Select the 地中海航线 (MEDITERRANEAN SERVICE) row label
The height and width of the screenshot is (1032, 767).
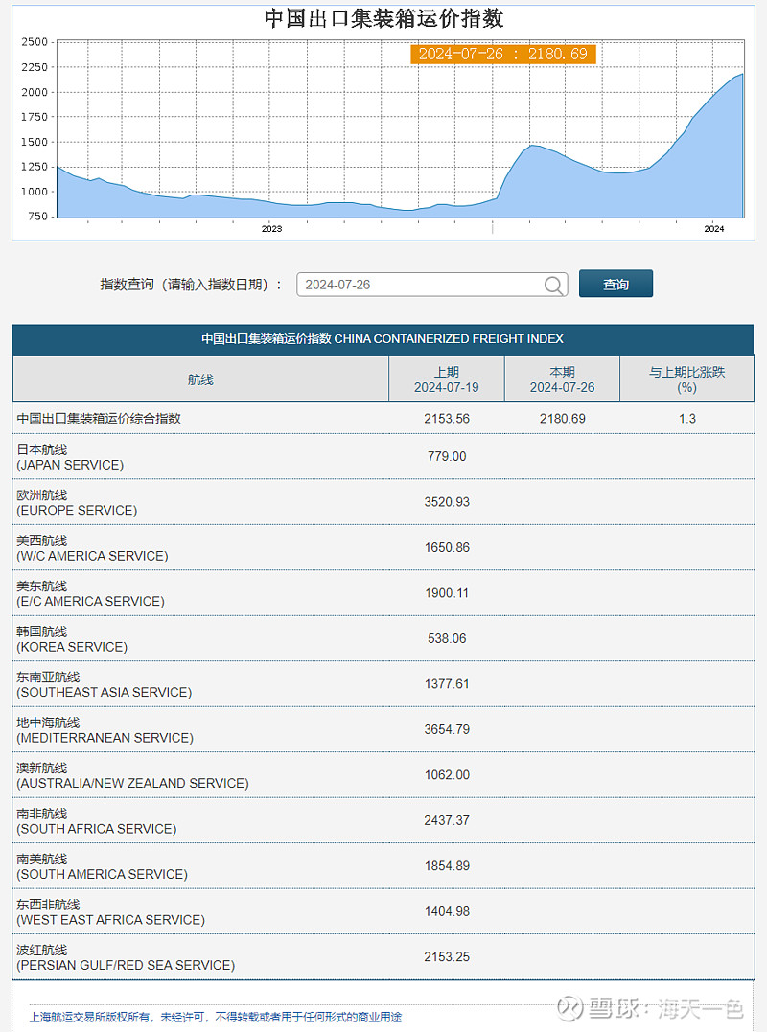click(105, 729)
